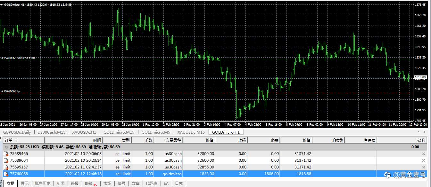Open the 账户历史 terminal tab
Image resolution: width=431 pixels, height=187 pixels.
(42, 183)
